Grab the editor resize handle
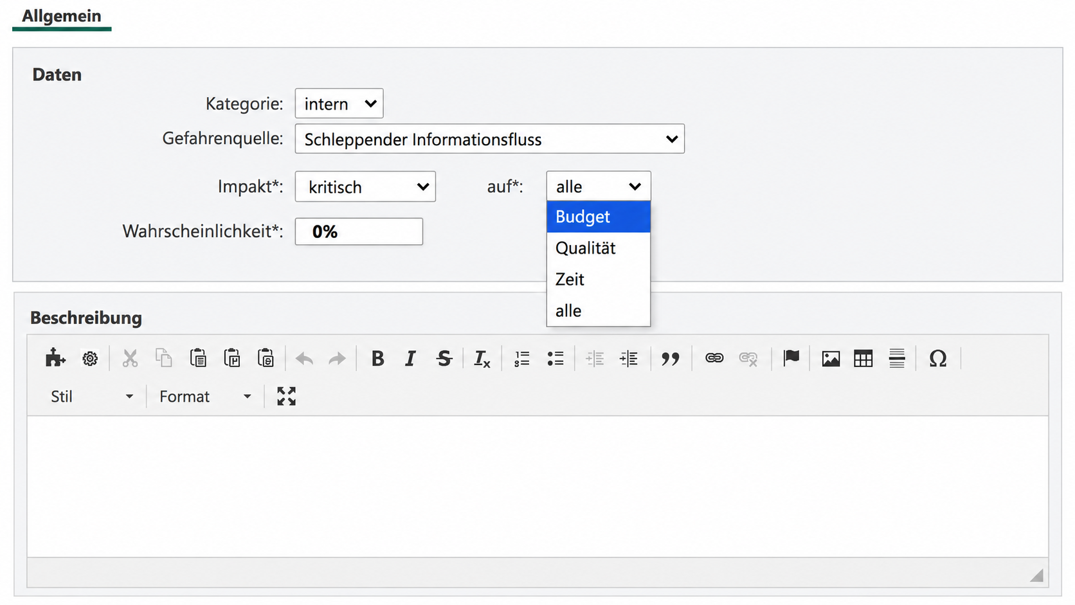Viewport: 1075px width, 605px height. click(1036, 575)
